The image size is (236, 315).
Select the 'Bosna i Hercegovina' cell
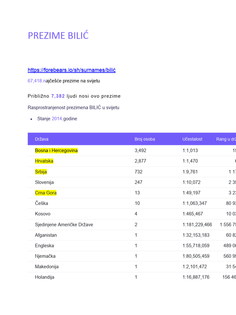tap(56, 150)
